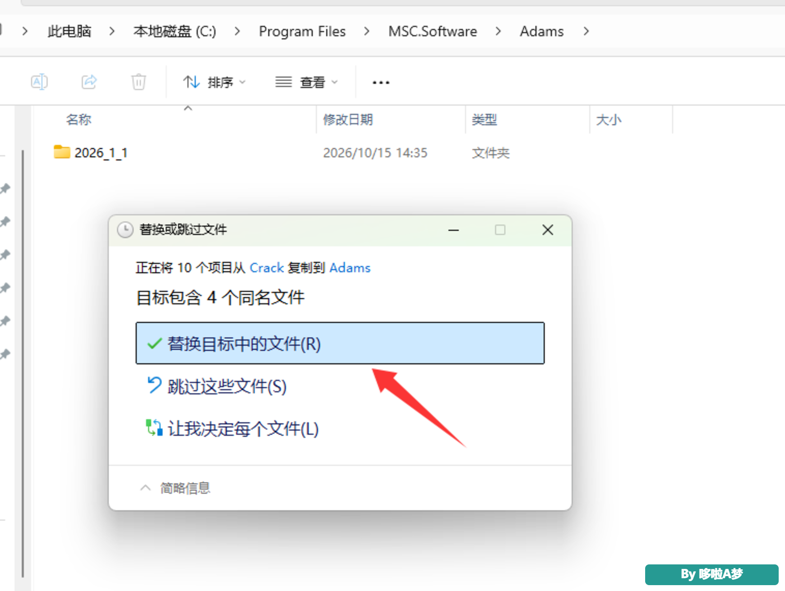
Task: Click the Crack source link
Action: click(267, 268)
